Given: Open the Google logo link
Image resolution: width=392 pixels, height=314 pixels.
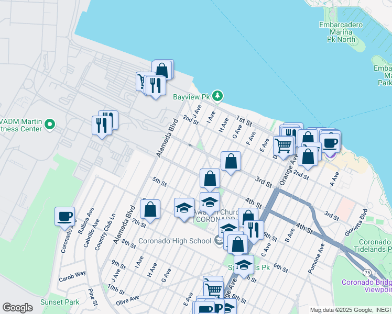Looking at the screenshot, I should (17, 308).
